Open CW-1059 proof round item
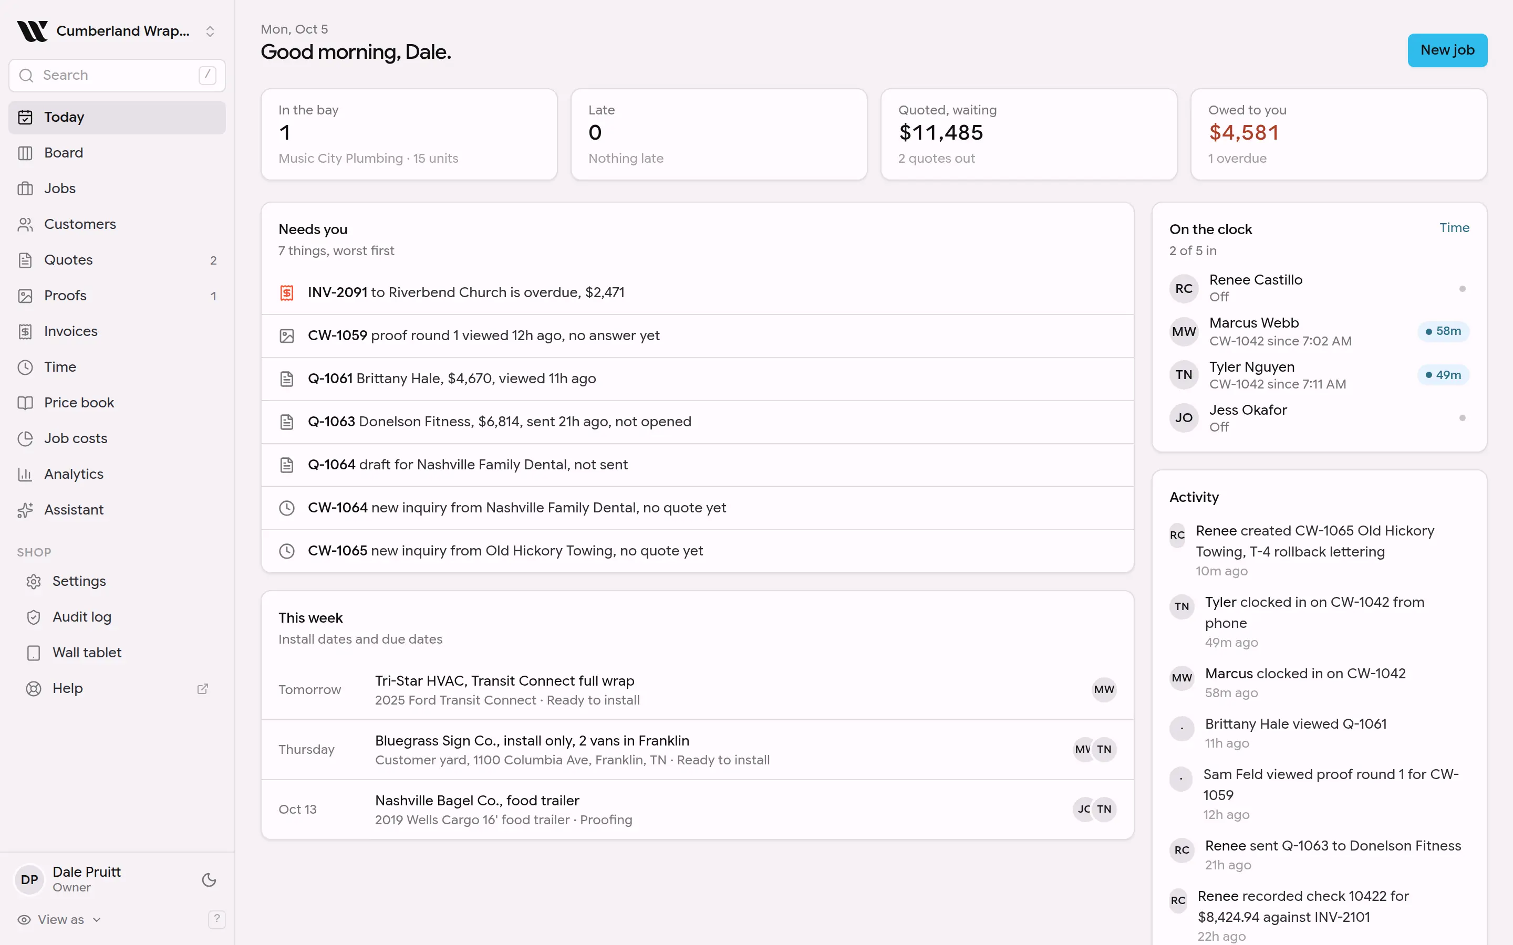 point(697,335)
